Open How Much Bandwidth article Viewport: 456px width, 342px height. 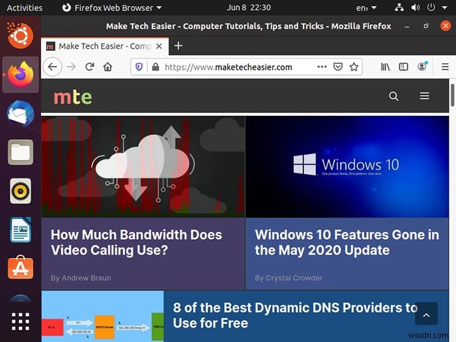[136, 242]
